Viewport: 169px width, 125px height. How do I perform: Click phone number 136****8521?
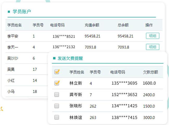point(64,36)
